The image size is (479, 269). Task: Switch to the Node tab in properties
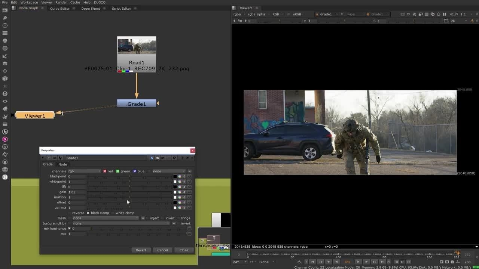tap(62, 164)
